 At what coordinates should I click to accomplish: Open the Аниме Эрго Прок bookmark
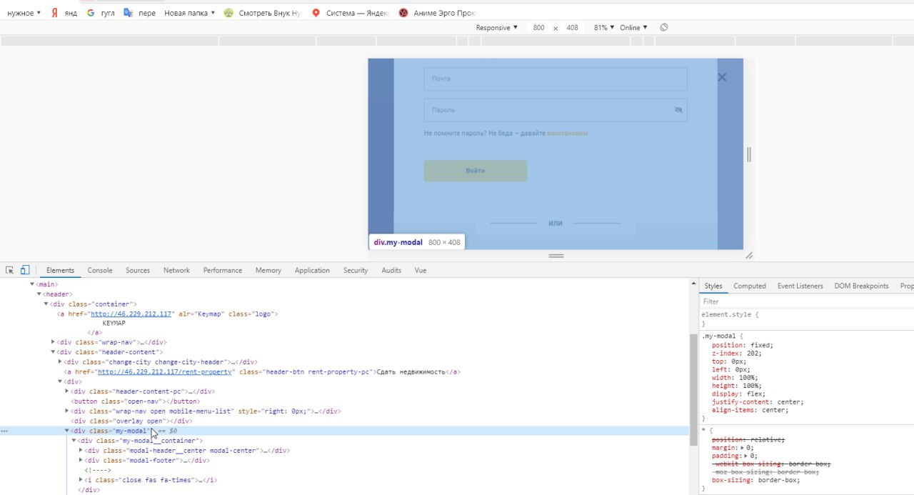436,13
